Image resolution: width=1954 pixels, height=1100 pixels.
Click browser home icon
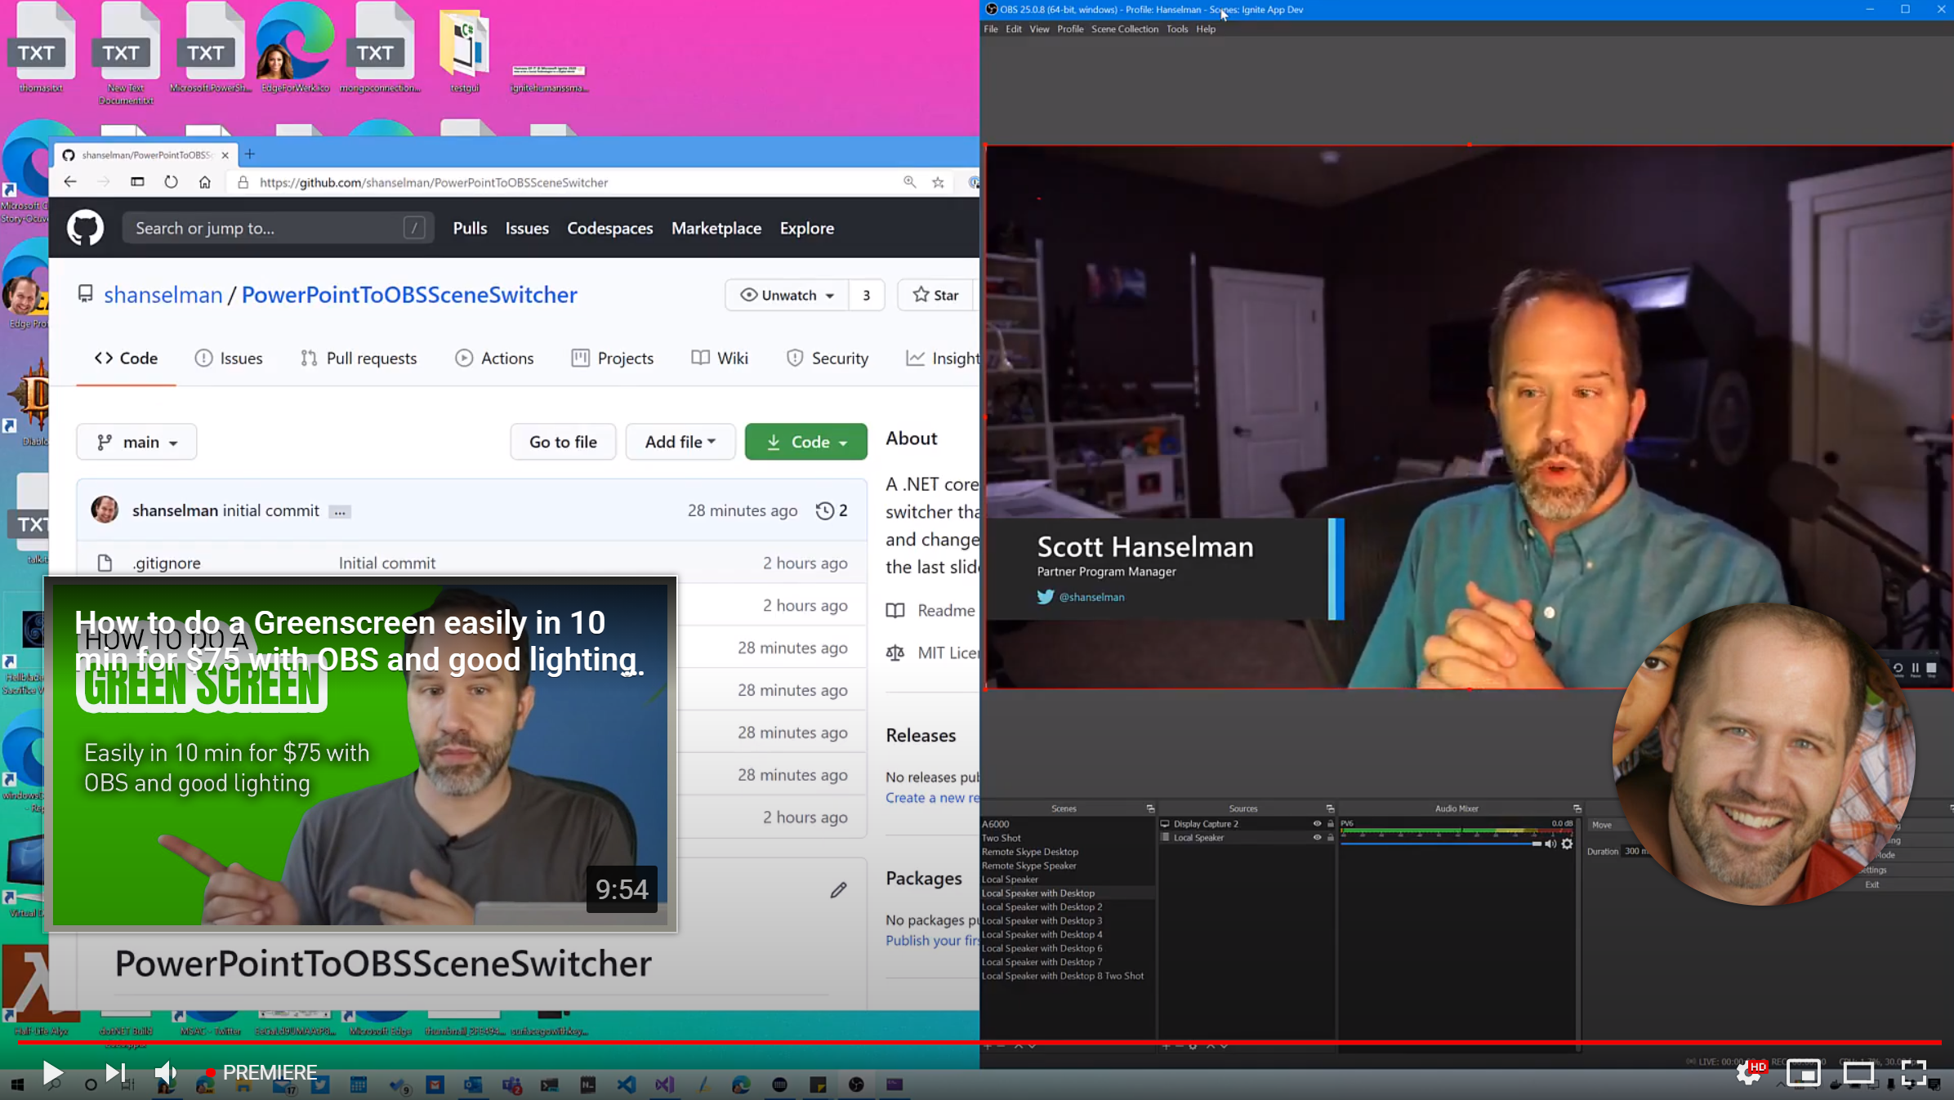point(205,182)
